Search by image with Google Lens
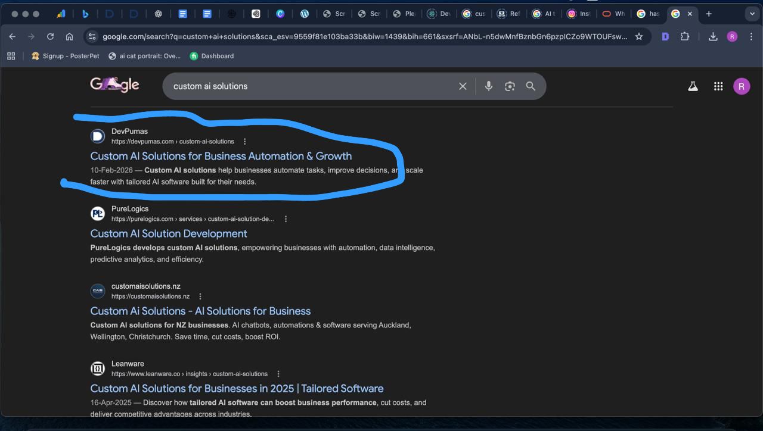This screenshot has height=431, width=763. click(x=510, y=86)
